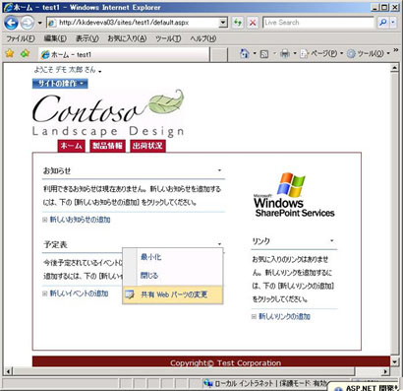This screenshot has height=391, width=403.
Task: Open the address bar URL dropdown
Action: pos(223,23)
